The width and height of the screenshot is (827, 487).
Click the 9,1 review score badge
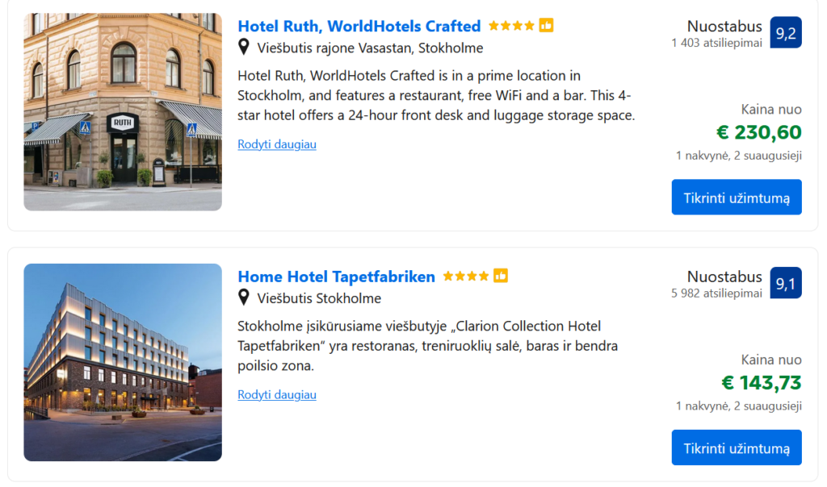coord(786,283)
